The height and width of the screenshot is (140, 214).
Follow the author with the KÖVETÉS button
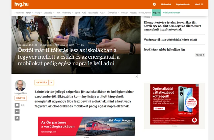click(20, 98)
